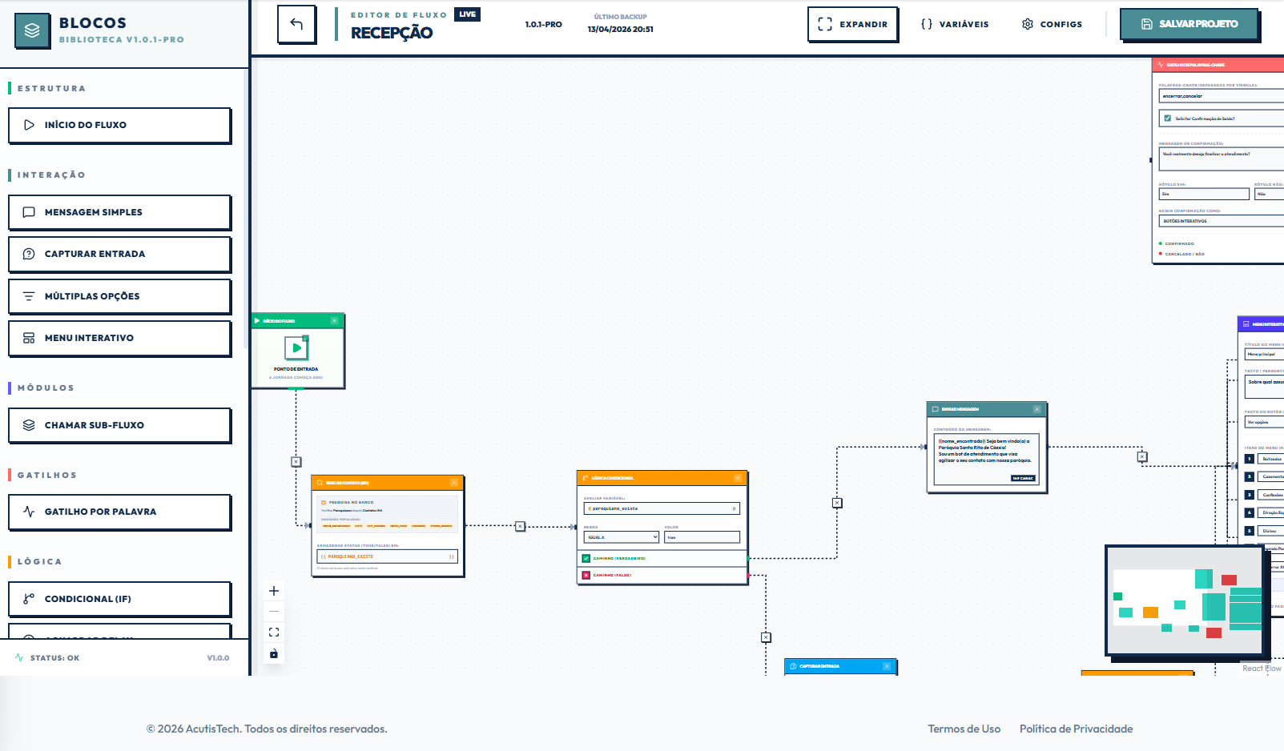Open the Variáveis menu
This screenshot has width=1284, height=751.
[x=955, y=24]
